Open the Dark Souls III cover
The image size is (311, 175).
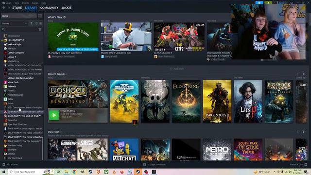[x=217, y=102]
